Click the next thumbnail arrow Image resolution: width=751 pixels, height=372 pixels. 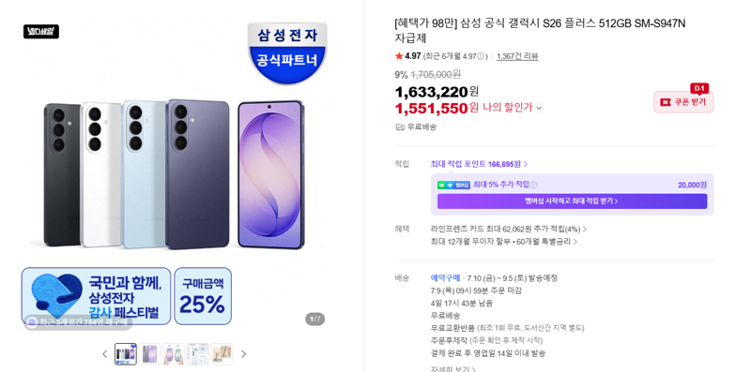[x=243, y=354]
